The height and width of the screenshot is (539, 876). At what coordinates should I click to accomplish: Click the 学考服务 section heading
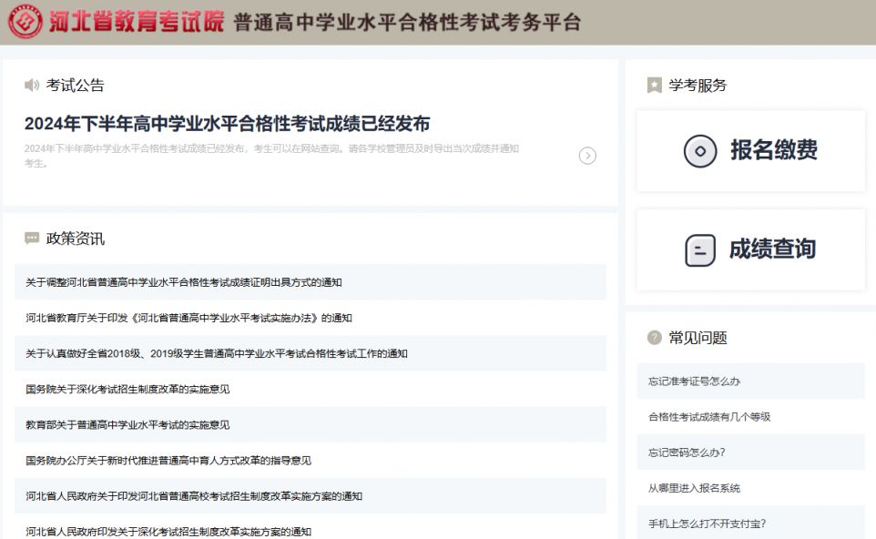tap(698, 86)
